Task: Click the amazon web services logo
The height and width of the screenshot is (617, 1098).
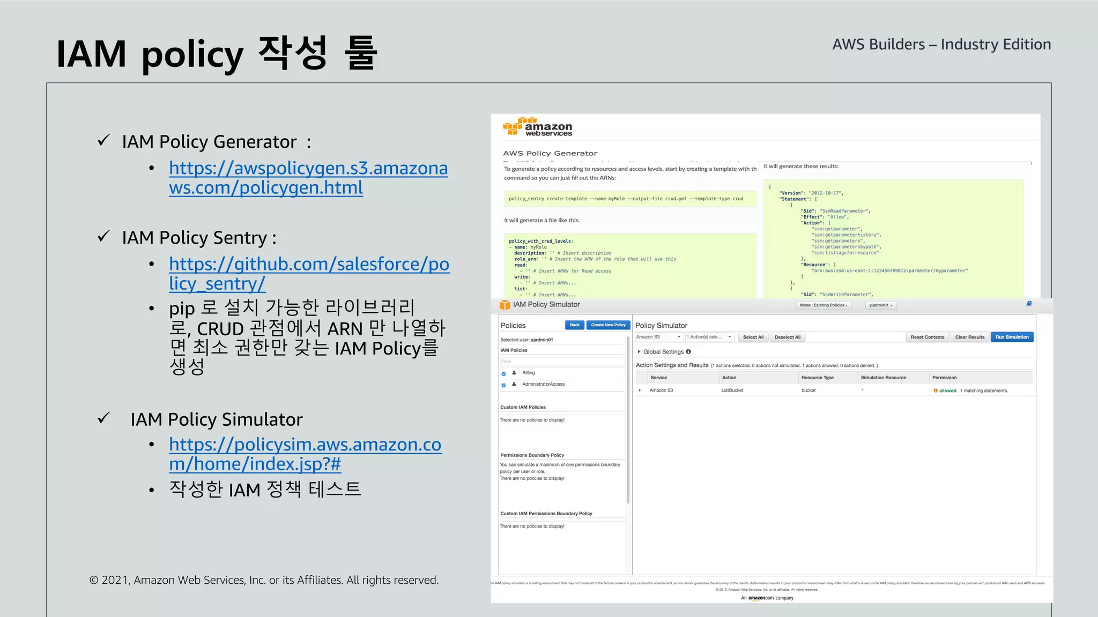Action: point(537,127)
